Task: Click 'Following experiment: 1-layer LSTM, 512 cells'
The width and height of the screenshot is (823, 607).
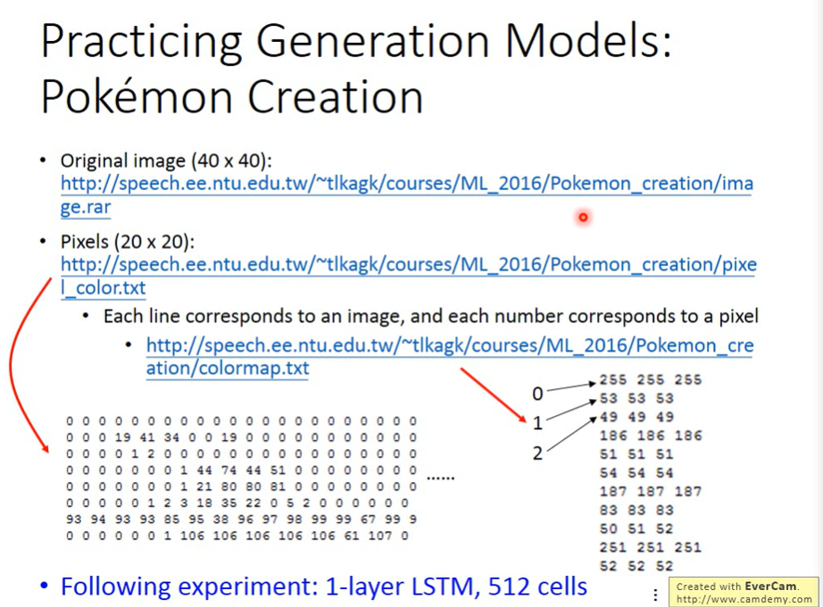Action: tap(324, 586)
